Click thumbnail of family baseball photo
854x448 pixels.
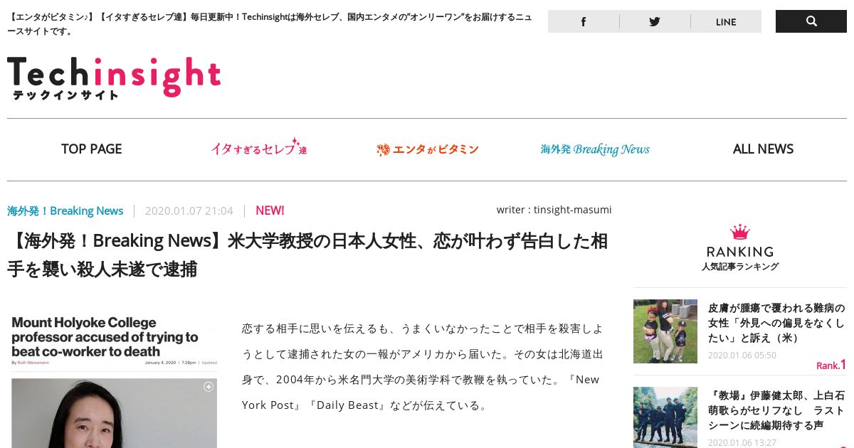pos(665,331)
